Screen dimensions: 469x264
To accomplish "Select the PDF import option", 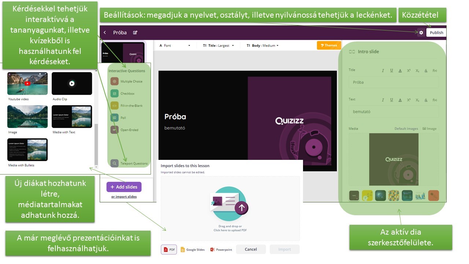I will point(169,249).
